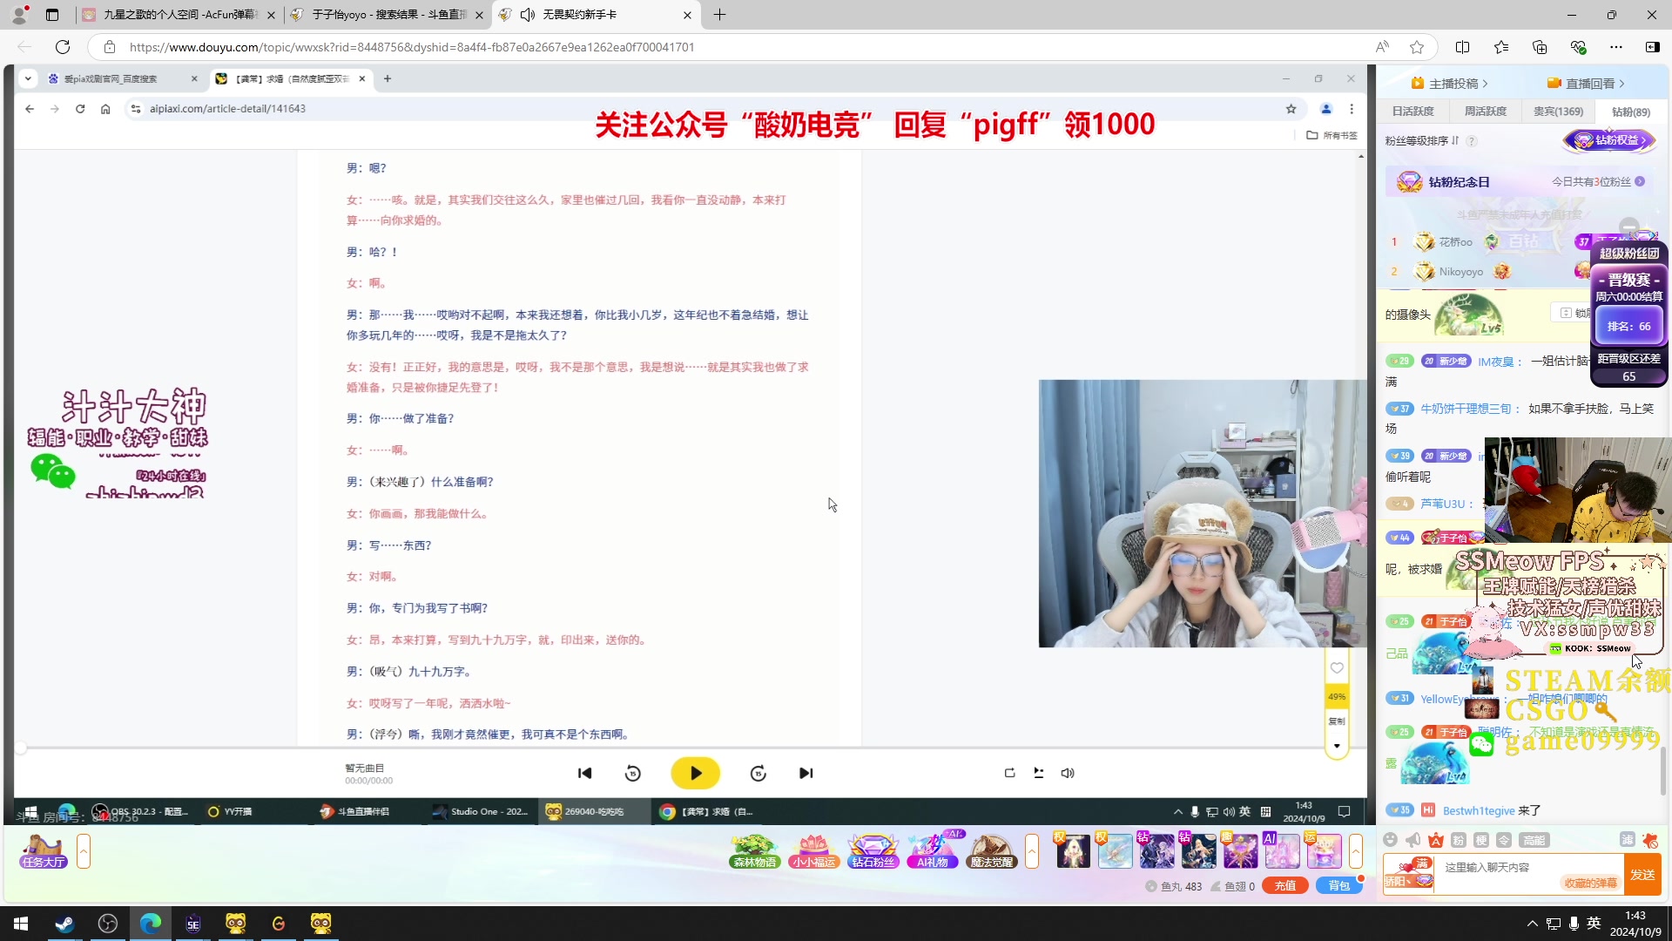Add this page to favorites with star icon

(1417, 47)
